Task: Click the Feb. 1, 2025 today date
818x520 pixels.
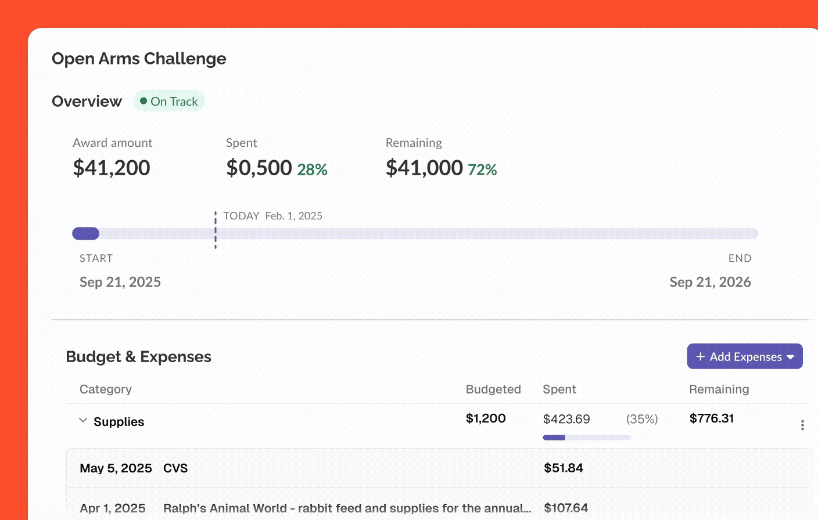Action: click(294, 216)
